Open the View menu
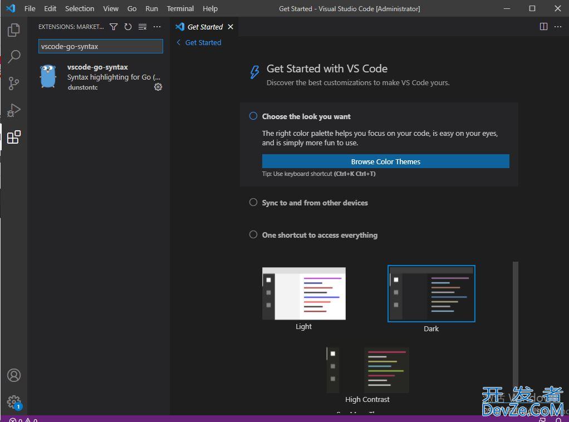Screen dimensions: 569x422 111,8
